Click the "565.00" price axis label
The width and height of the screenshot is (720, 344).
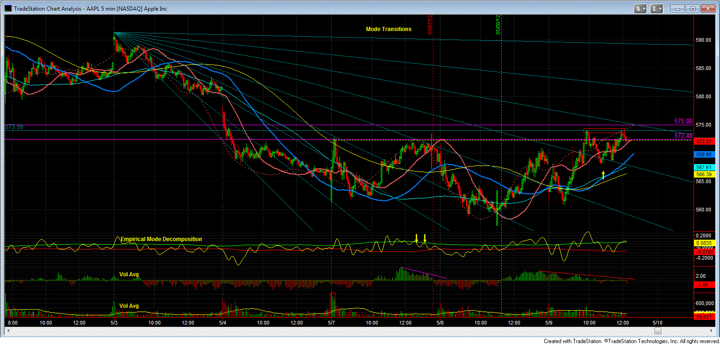click(702, 181)
